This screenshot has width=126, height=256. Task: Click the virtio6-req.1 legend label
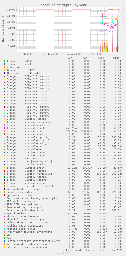click(35, 131)
